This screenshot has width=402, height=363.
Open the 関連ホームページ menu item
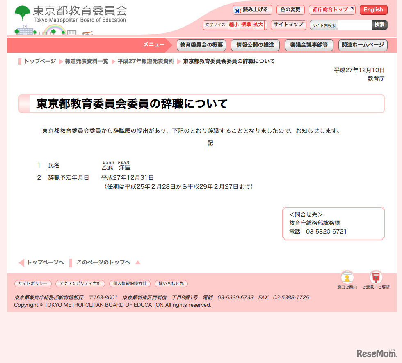pyautogui.click(x=363, y=45)
